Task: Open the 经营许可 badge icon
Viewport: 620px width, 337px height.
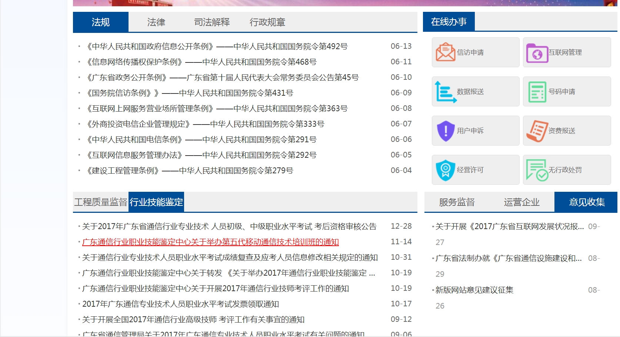Action: click(x=445, y=170)
